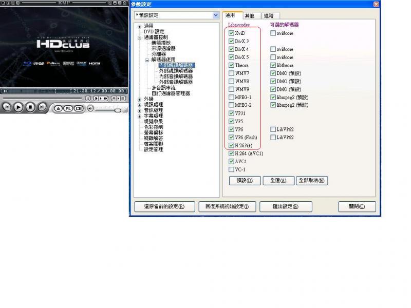
Task: Enable the VC-1 checkbox
Action: point(231,169)
